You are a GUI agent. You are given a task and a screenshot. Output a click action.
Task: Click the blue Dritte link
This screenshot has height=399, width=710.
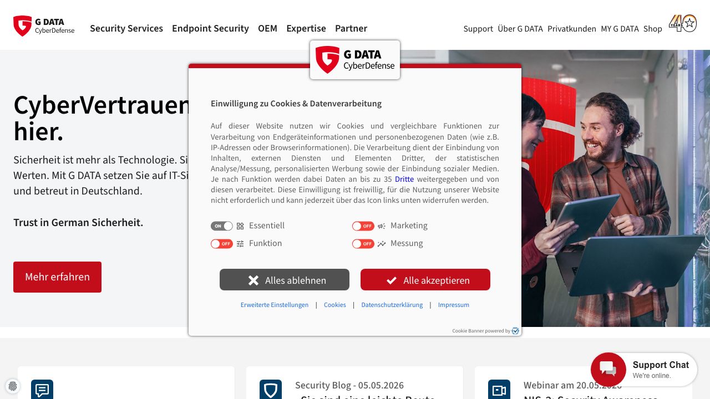[x=404, y=179]
